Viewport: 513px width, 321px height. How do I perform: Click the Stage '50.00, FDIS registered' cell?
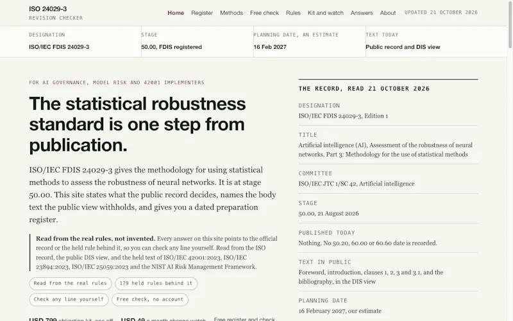coord(198,42)
